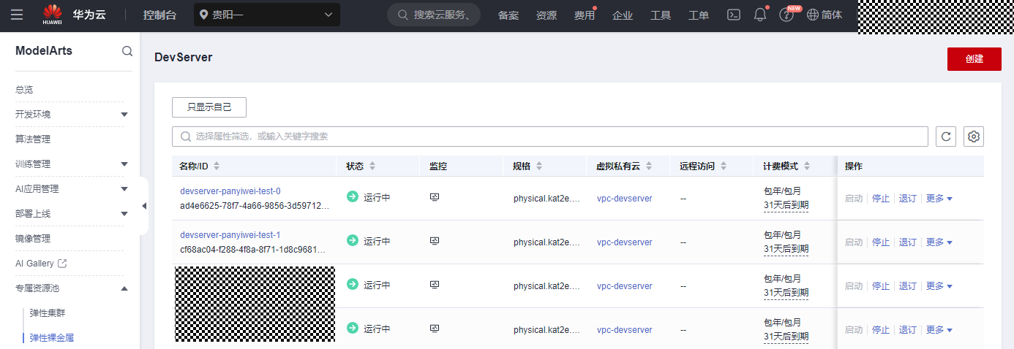The width and height of the screenshot is (1014, 349).
Task: Click the ModelArts sidebar search icon
Action: [x=127, y=51]
